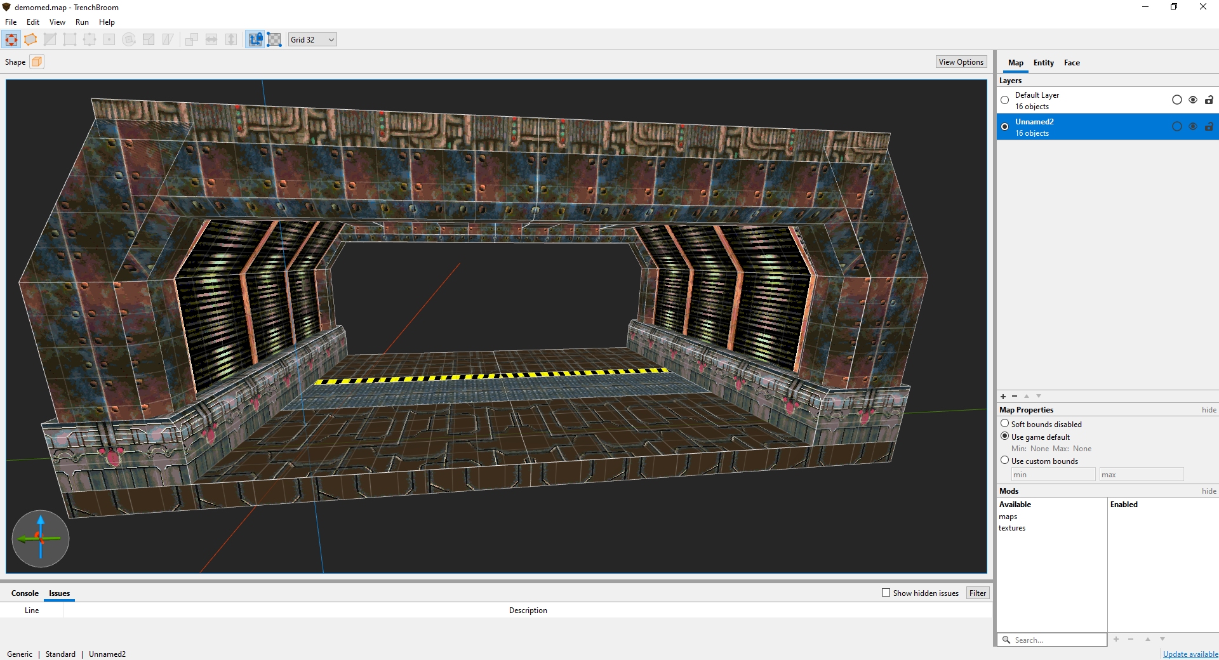Select the orange polygon brush tool

[30, 39]
